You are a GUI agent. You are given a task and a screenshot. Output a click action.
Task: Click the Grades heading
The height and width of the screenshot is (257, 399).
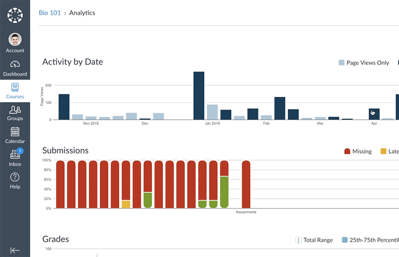(55, 239)
